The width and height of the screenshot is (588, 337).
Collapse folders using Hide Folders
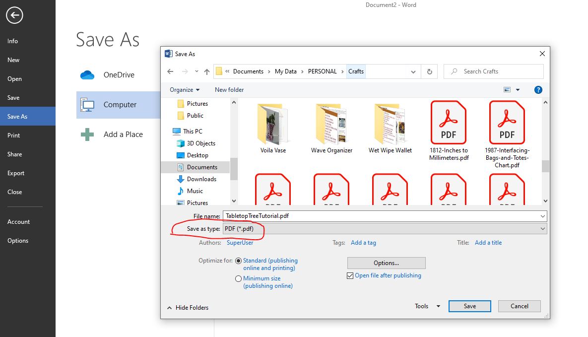187,308
